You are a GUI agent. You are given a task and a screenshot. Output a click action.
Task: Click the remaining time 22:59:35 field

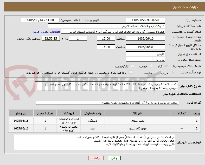[51, 38]
